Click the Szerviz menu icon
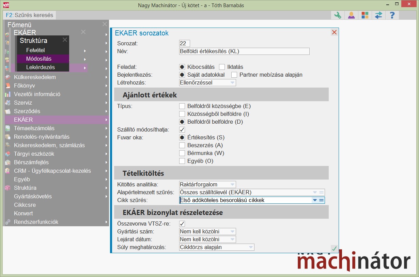The height and width of the screenshot is (277, 419). point(8,103)
